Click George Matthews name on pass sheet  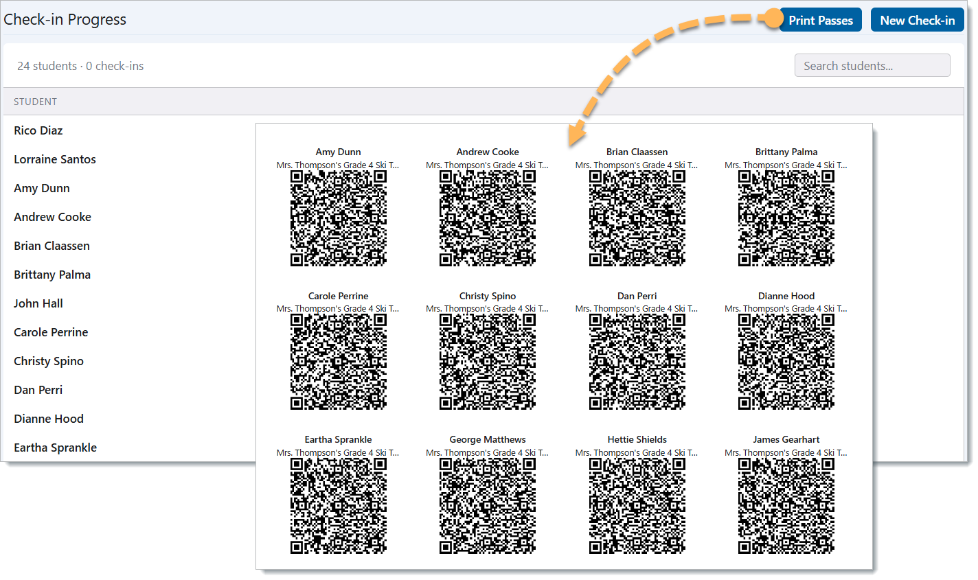pyautogui.click(x=488, y=439)
